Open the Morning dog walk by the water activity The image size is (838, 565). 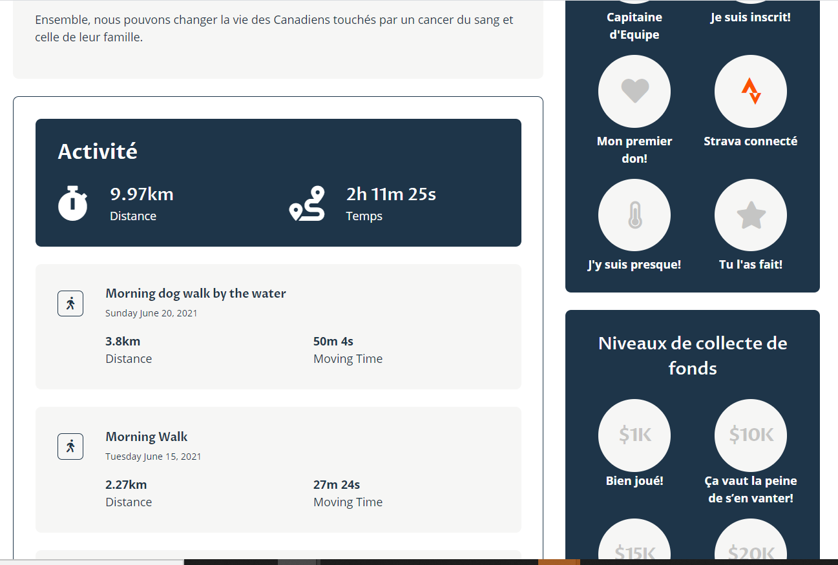tap(196, 294)
